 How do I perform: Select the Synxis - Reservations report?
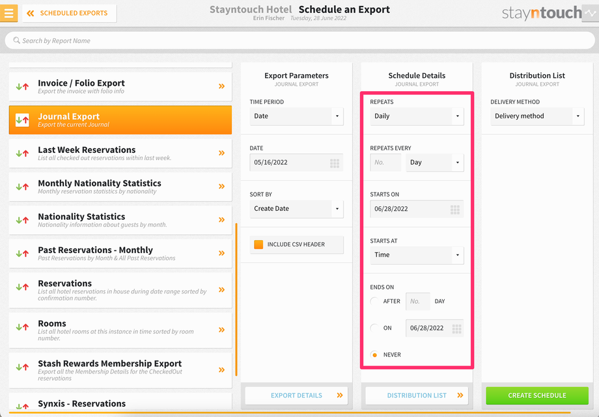(x=120, y=403)
